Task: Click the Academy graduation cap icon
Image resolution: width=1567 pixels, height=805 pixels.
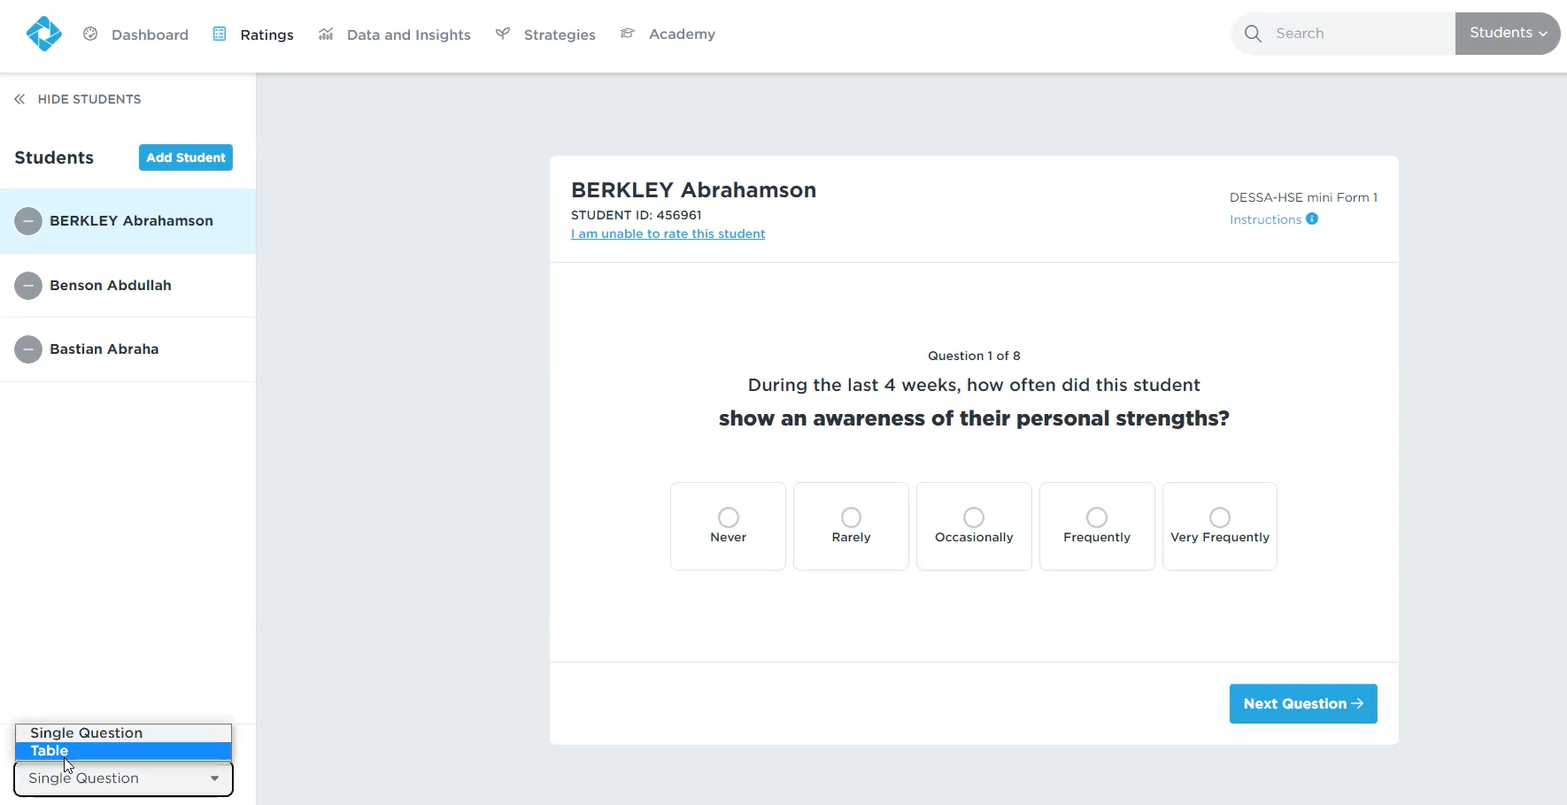Action: (628, 34)
